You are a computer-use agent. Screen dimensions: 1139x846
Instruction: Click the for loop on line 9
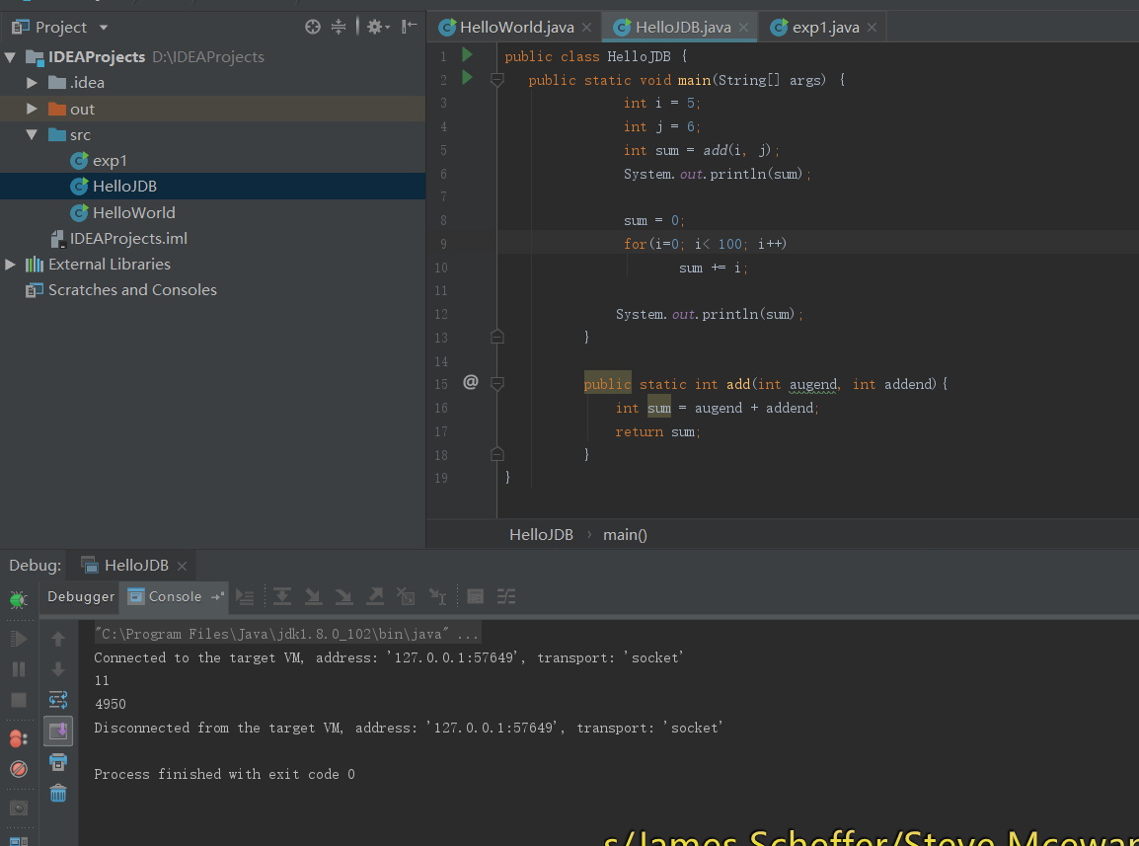pos(705,244)
